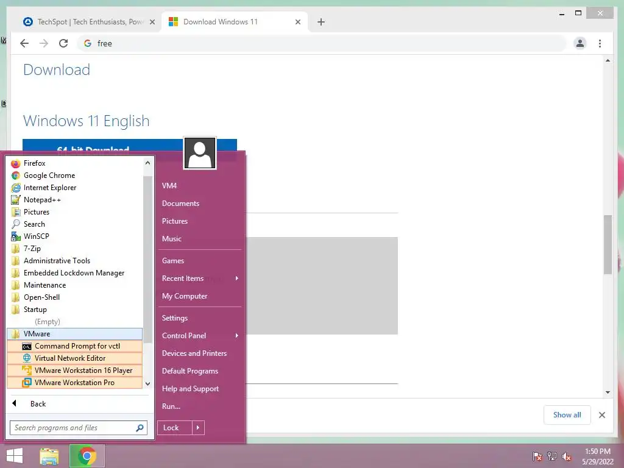Go Back in the start menu
This screenshot has height=468, width=624.
coord(78,403)
